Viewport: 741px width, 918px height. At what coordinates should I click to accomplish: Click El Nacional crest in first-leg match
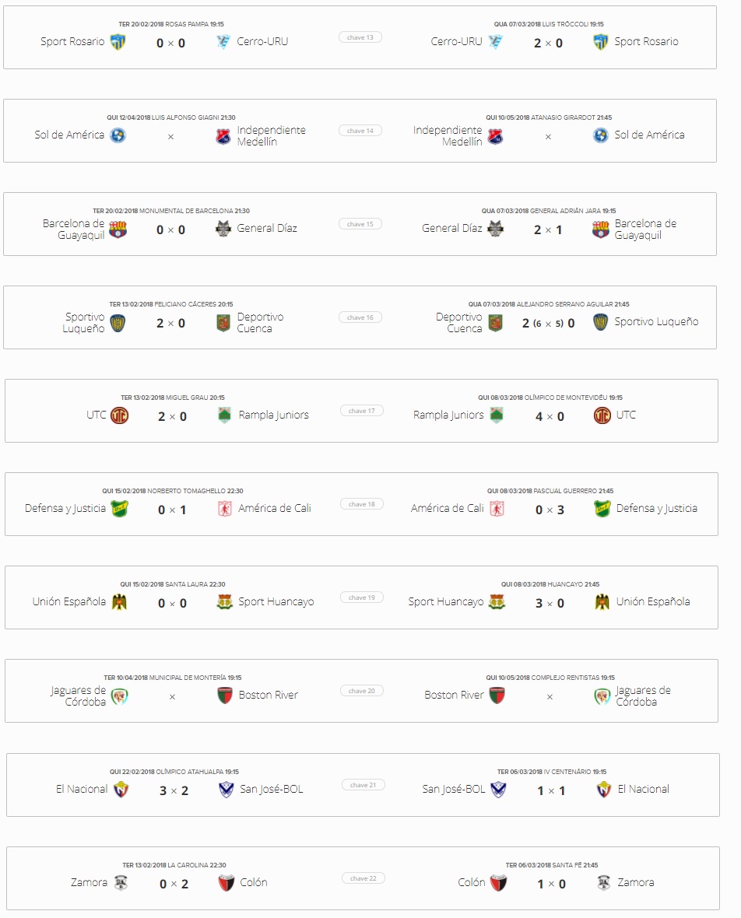(x=121, y=790)
